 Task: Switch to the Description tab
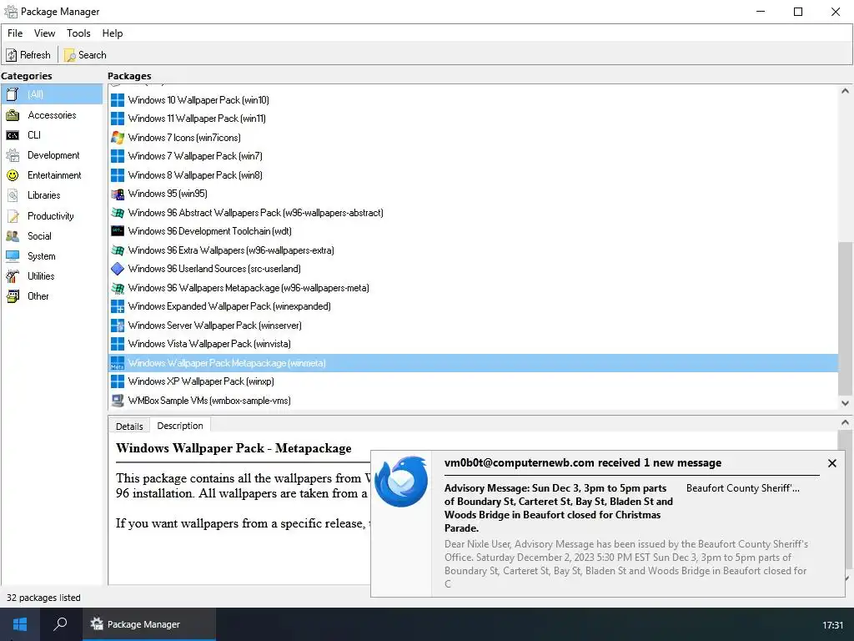point(180,426)
